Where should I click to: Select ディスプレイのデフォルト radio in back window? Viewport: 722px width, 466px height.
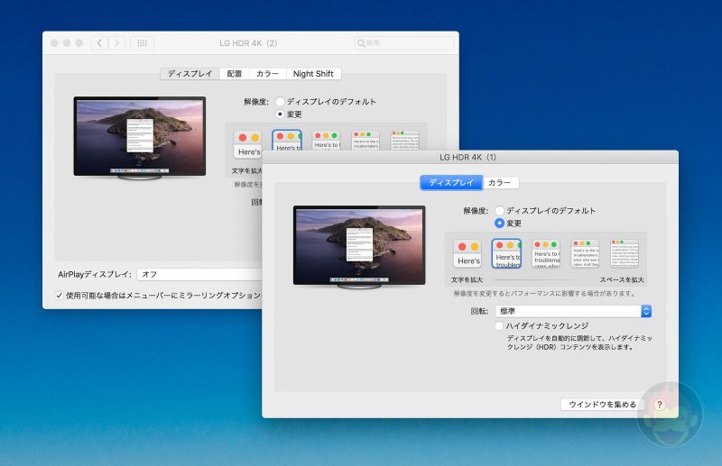coord(281,102)
